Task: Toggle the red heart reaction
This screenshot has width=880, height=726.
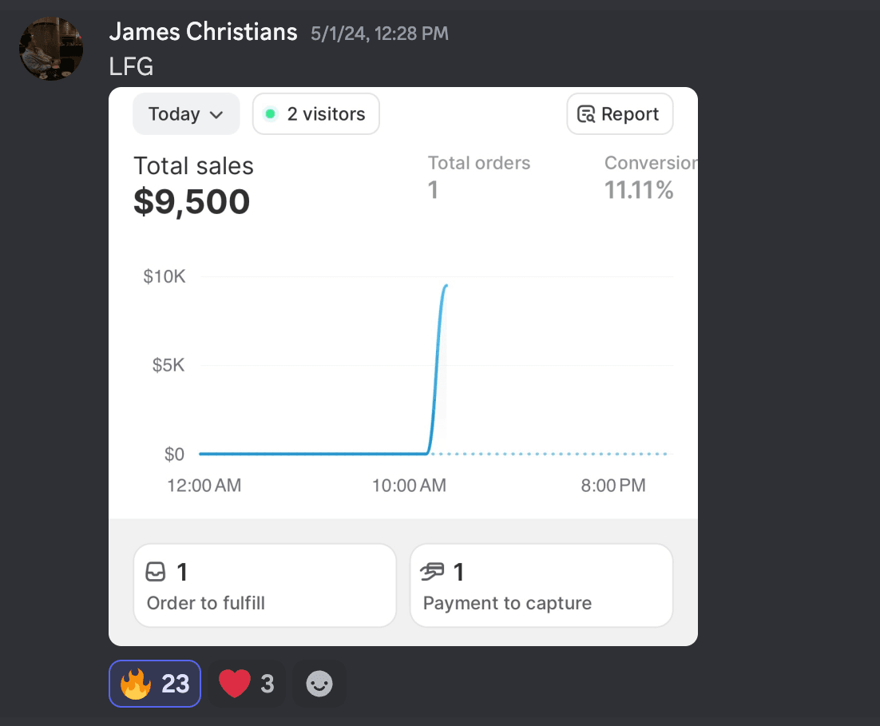Action: [x=247, y=684]
